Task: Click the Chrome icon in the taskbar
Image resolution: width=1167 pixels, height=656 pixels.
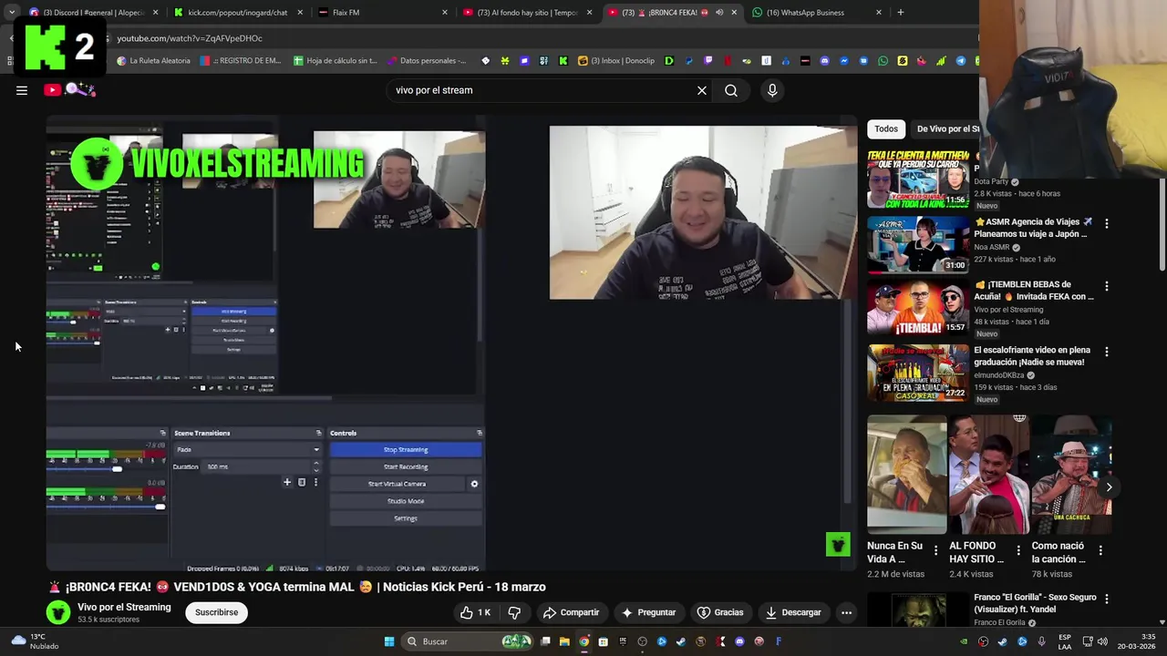Action: [x=583, y=641]
